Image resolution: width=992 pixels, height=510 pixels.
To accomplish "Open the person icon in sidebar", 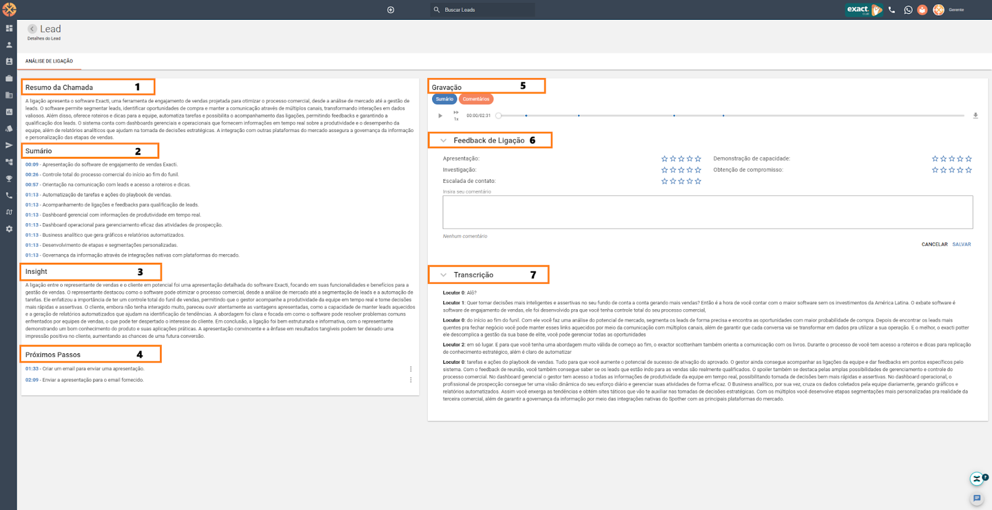I will point(9,45).
